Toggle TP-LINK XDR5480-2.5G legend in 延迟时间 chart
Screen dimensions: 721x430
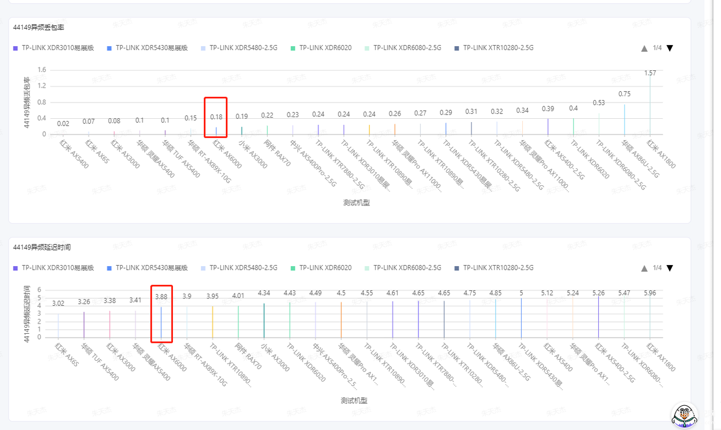239,268
